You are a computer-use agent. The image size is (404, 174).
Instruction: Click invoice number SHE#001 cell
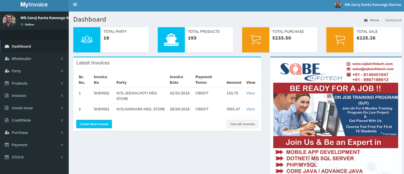pyautogui.click(x=102, y=109)
